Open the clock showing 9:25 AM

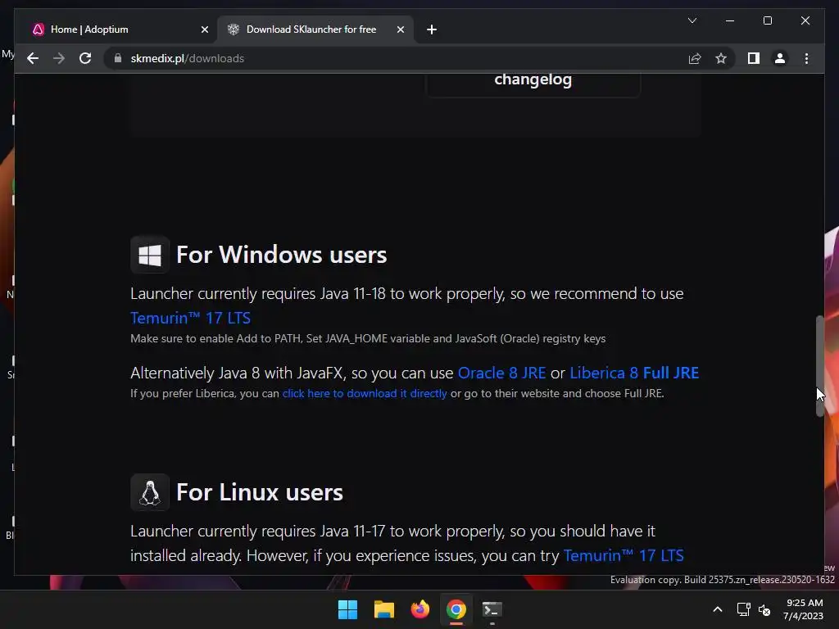coord(803,609)
